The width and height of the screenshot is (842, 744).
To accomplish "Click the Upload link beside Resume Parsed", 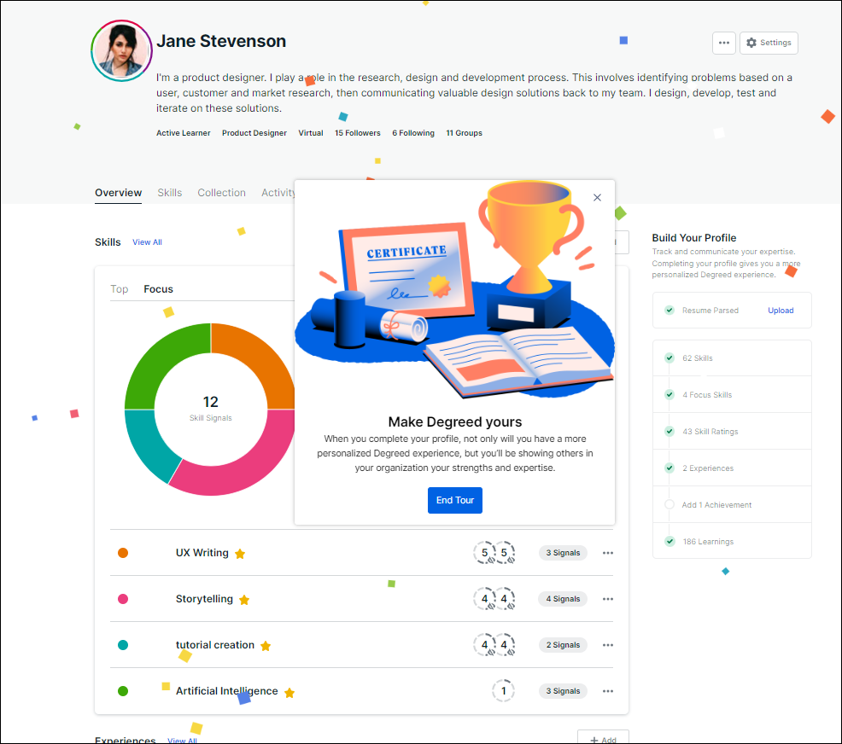I will pos(780,311).
